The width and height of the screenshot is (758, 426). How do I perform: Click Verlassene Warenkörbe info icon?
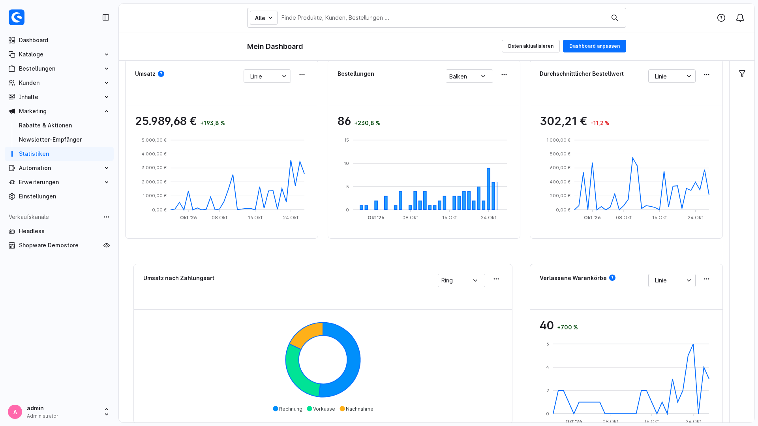pyautogui.click(x=612, y=278)
